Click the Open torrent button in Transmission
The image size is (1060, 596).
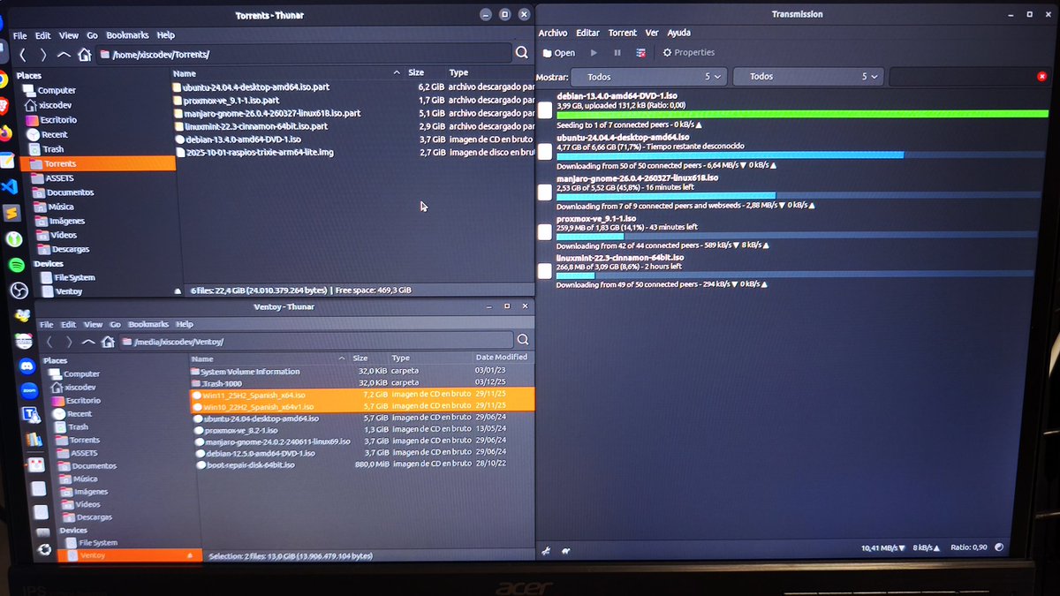click(x=558, y=53)
